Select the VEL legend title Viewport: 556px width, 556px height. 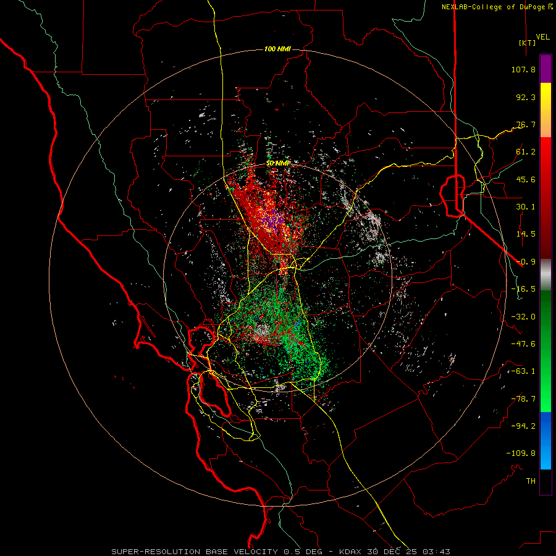point(542,37)
